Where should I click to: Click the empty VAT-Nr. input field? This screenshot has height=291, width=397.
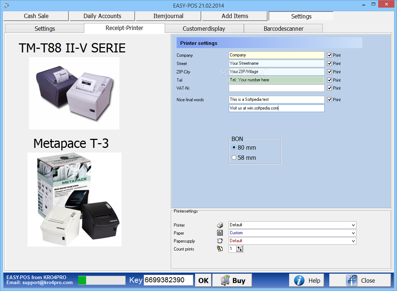[276, 88]
